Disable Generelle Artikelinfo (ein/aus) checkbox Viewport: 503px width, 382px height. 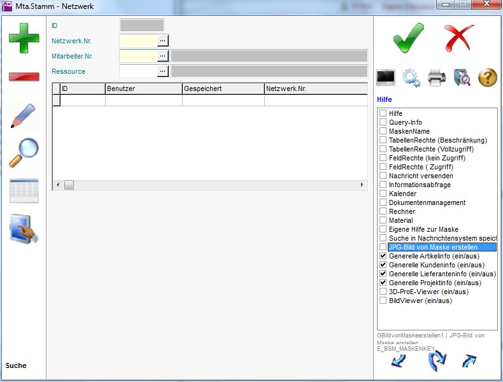pyautogui.click(x=383, y=256)
